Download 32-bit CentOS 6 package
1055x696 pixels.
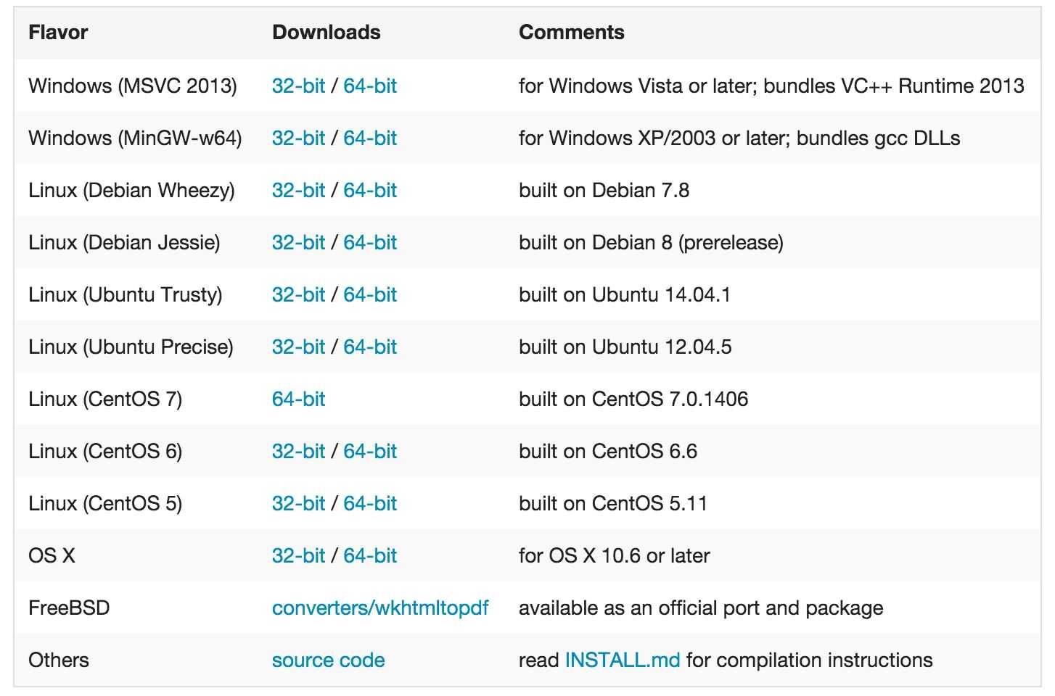pyautogui.click(x=298, y=451)
